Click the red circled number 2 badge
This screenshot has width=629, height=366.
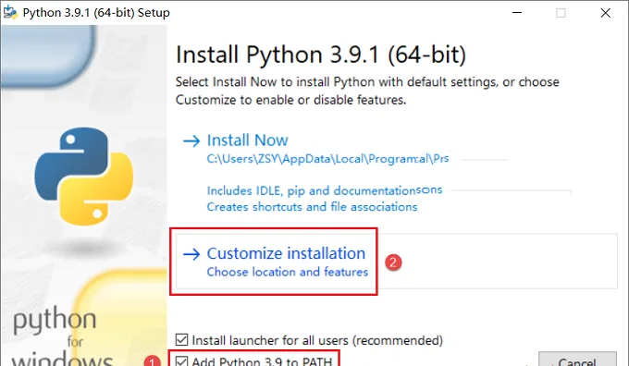(393, 262)
